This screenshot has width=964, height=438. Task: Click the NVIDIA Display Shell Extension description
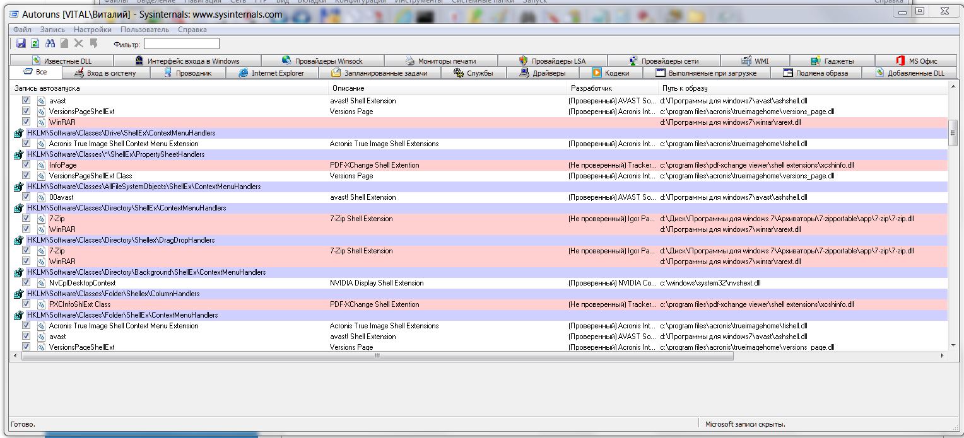click(x=377, y=283)
